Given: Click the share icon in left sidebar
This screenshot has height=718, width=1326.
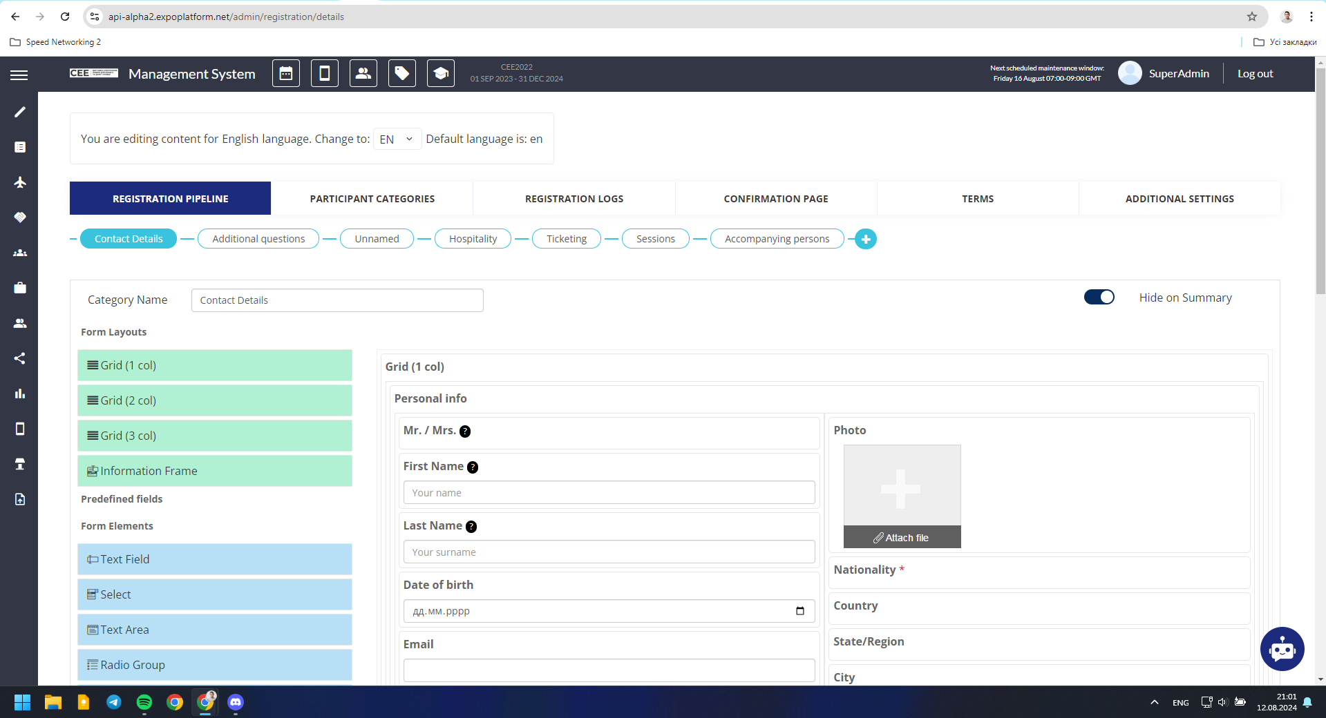Looking at the screenshot, I should (20, 358).
